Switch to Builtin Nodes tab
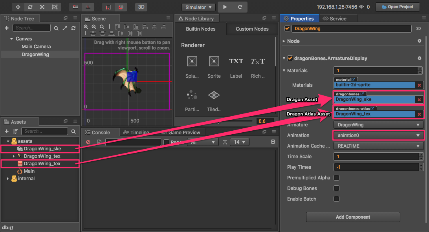This screenshot has height=232, width=429. (x=200, y=29)
